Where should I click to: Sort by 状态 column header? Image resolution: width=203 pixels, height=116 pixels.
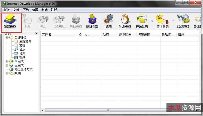point(110,34)
